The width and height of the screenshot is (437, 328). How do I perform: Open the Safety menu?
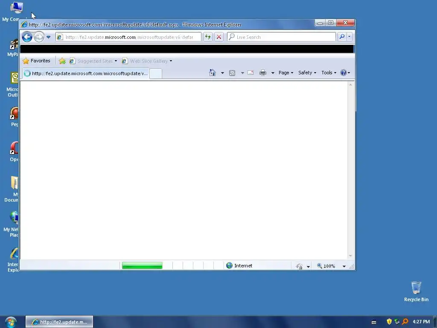click(307, 73)
